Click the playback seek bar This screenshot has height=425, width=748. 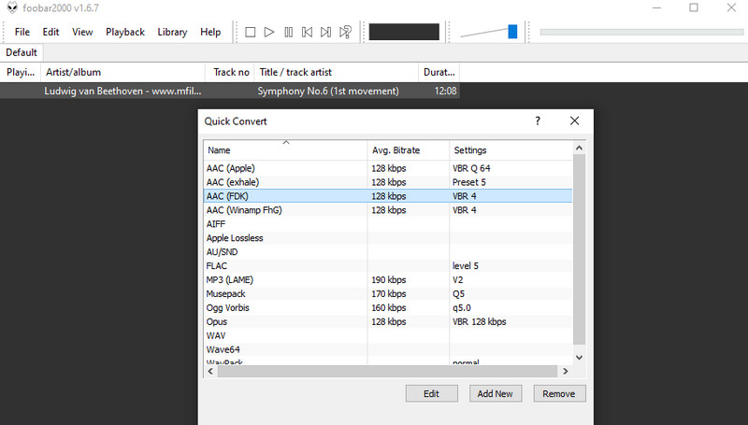(x=641, y=32)
